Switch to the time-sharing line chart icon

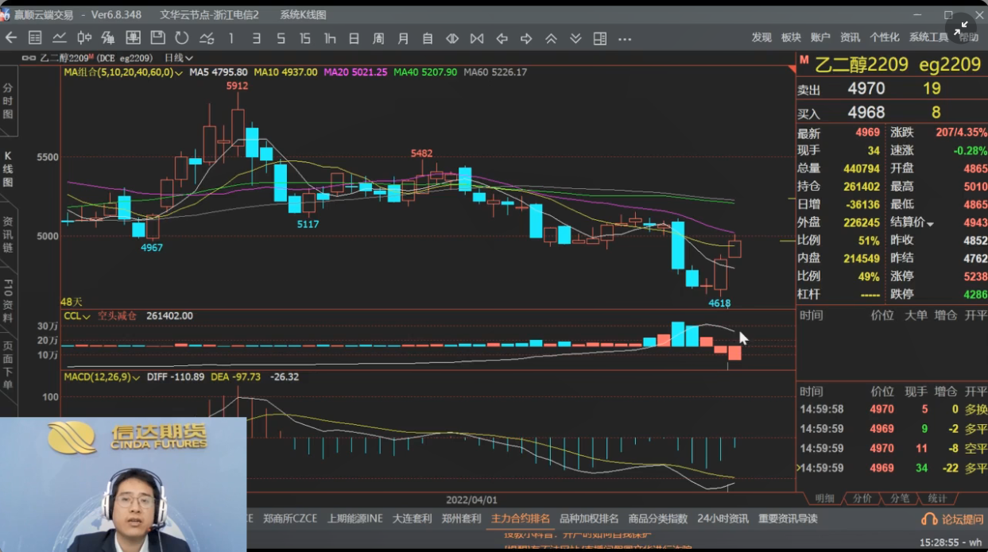(60, 38)
